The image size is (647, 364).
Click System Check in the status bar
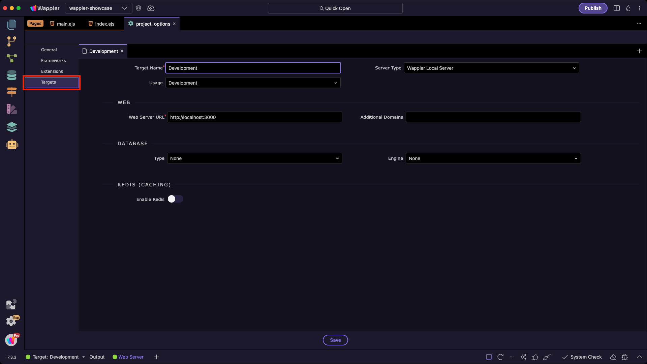pos(582,357)
